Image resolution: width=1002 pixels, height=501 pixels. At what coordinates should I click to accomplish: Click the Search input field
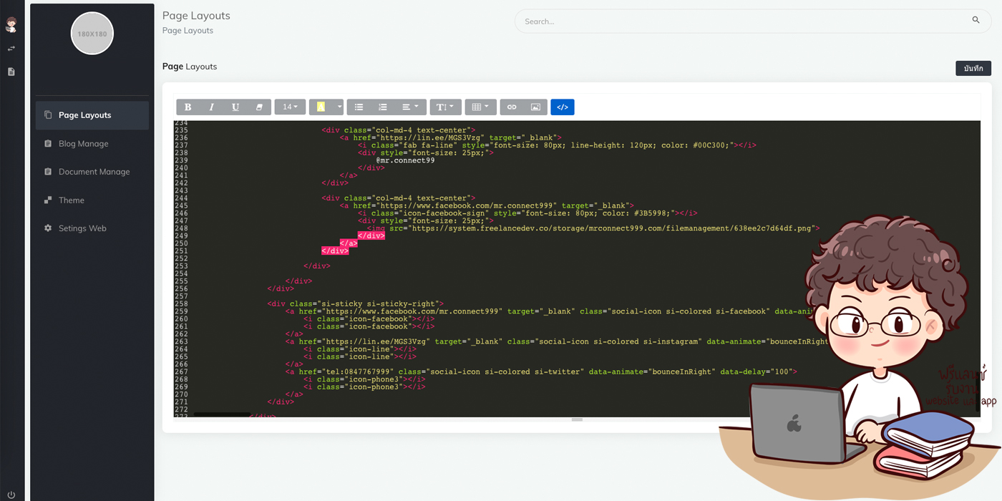click(x=753, y=21)
